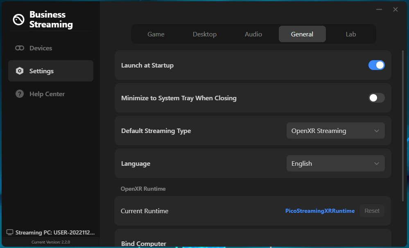Switch to the Desktop tab
The width and height of the screenshot is (409, 248).
click(x=205, y=34)
